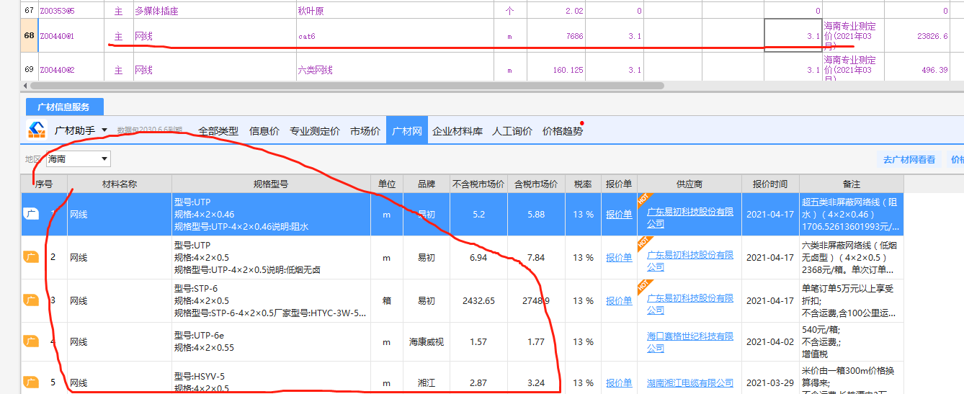Open the 人工询价 tab
964x394 pixels.
pyautogui.click(x=512, y=131)
